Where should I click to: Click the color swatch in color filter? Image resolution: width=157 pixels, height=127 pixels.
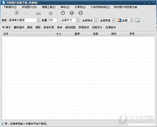point(120,20)
